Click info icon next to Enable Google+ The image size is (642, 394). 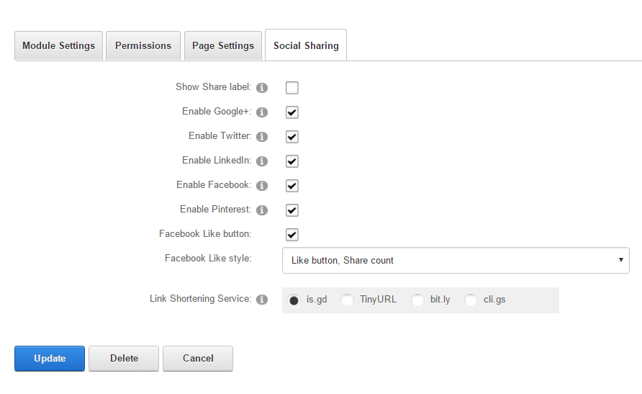(262, 112)
